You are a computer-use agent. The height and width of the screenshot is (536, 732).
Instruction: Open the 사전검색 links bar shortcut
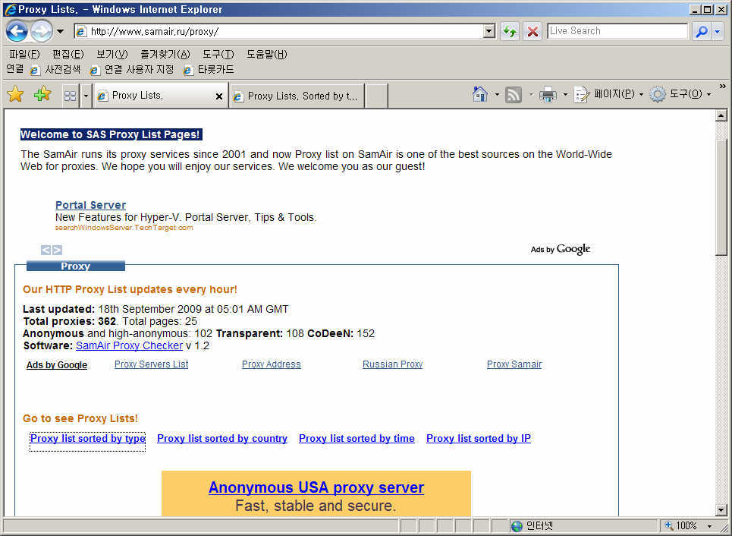pos(55,70)
